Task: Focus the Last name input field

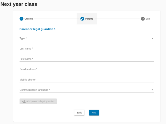Action: 87,49
